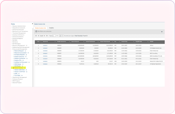Jump to the last page of results
175x114 pixels.
(47, 36)
